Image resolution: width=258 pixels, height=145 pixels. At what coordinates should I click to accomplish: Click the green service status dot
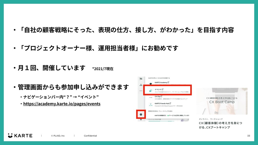(x=168, y=115)
